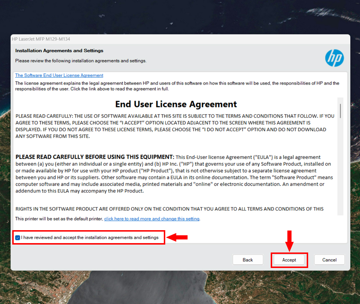The height and width of the screenshot is (304, 360).
Task: Click the End User License Agreement heading
Action: tap(176, 104)
